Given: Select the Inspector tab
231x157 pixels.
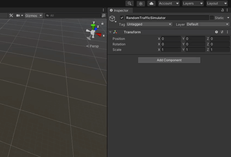Looking at the screenshot, I should click(x=119, y=10).
